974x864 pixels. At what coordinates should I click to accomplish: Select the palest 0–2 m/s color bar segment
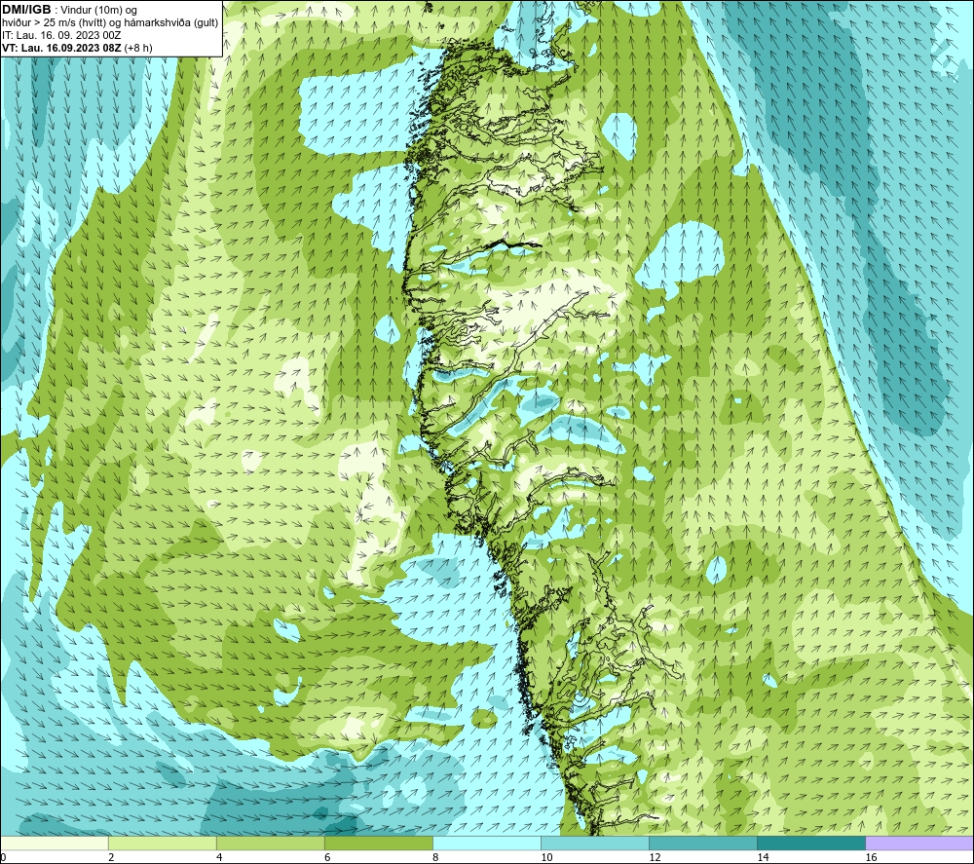click(54, 843)
